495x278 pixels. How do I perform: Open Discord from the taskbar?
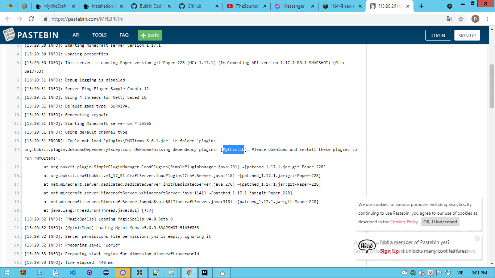tap(122, 273)
